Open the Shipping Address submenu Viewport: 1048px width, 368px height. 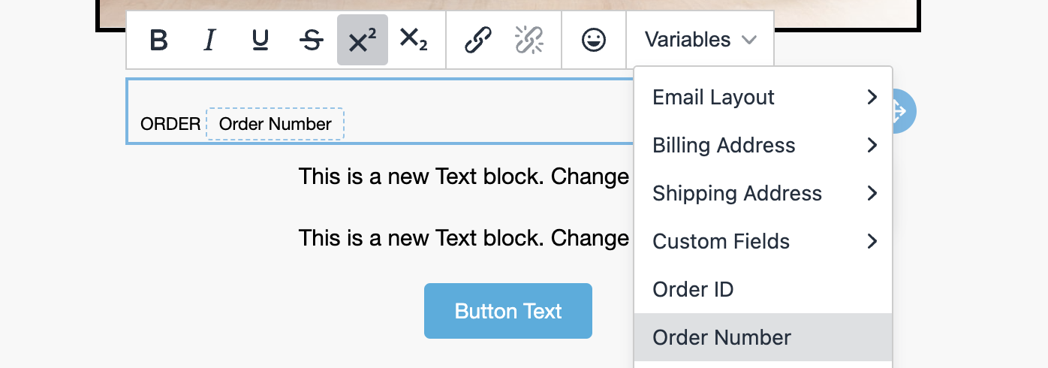click(x=763, y=193)
